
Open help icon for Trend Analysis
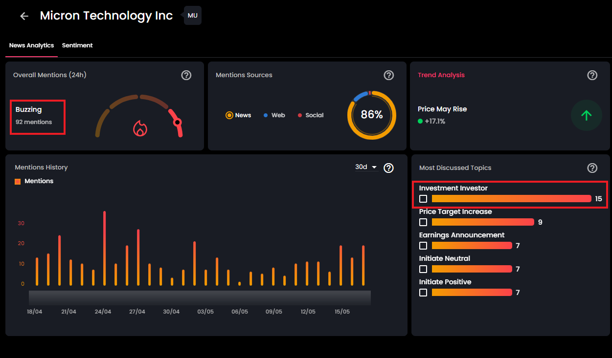coord(592,75)
